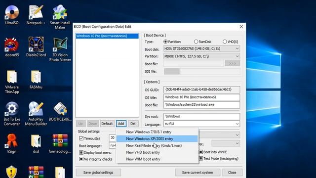316x178 pixels.
Task: Open the kSign desktop shortcut
Action: point(12,144)
